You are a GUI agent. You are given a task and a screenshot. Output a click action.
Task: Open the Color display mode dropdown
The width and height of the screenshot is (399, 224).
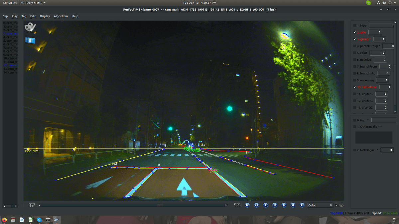point(320,205)
